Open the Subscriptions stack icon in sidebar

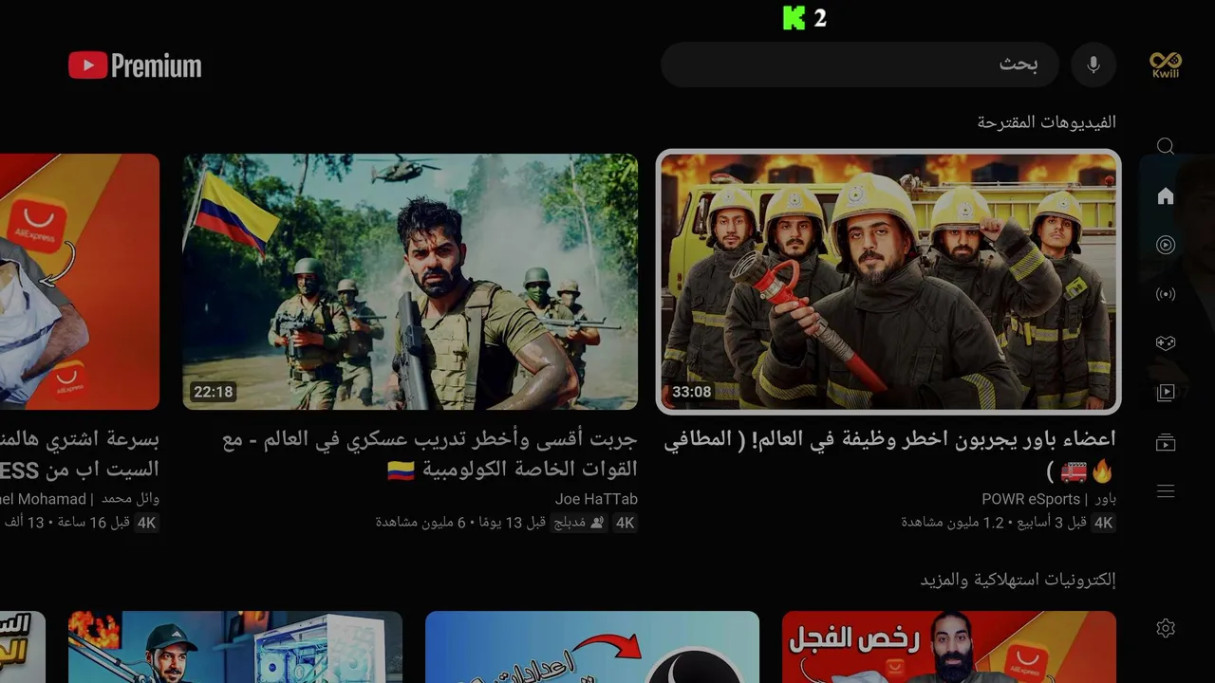coord(1166,442)
